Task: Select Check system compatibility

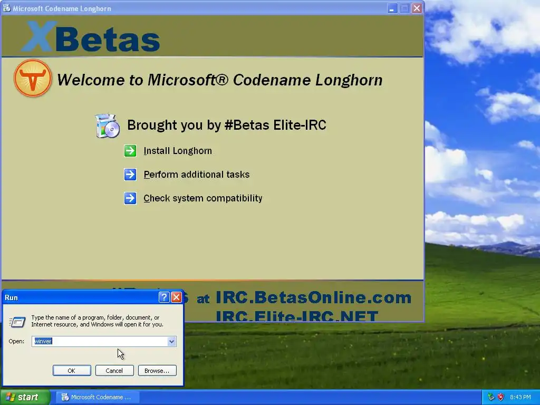Action: 203,198
